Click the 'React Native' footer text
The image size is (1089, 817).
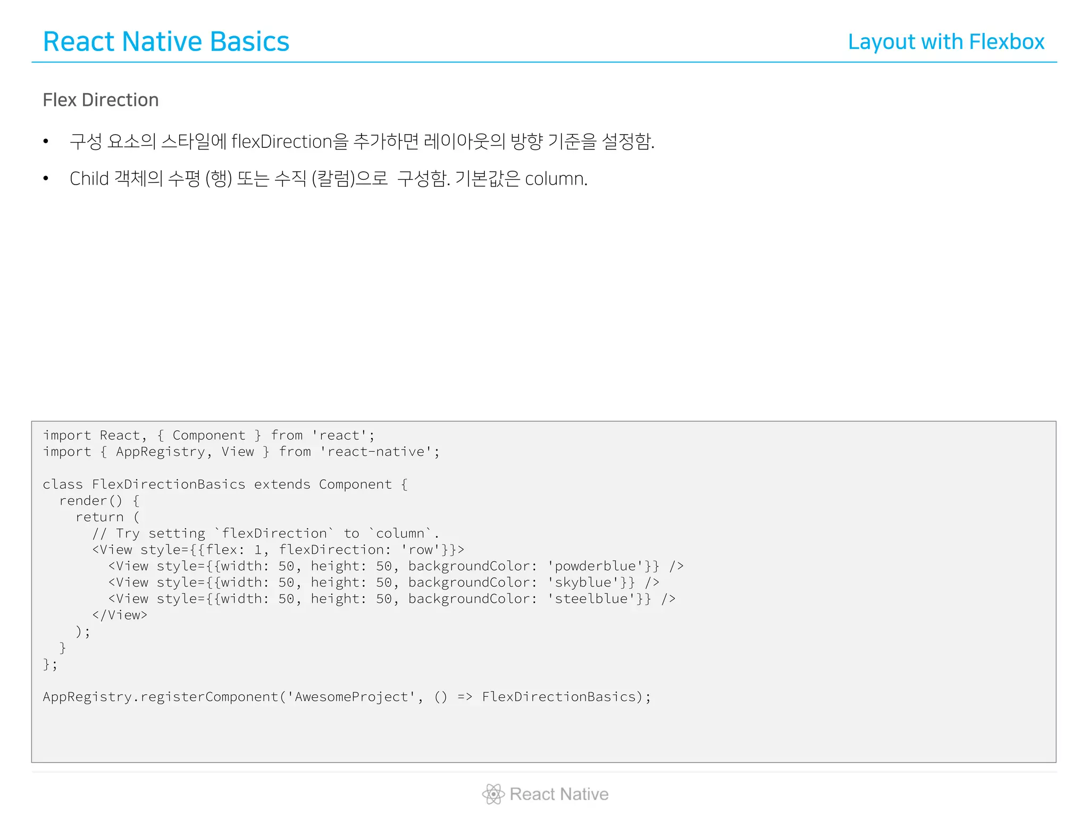click(559, 794)
